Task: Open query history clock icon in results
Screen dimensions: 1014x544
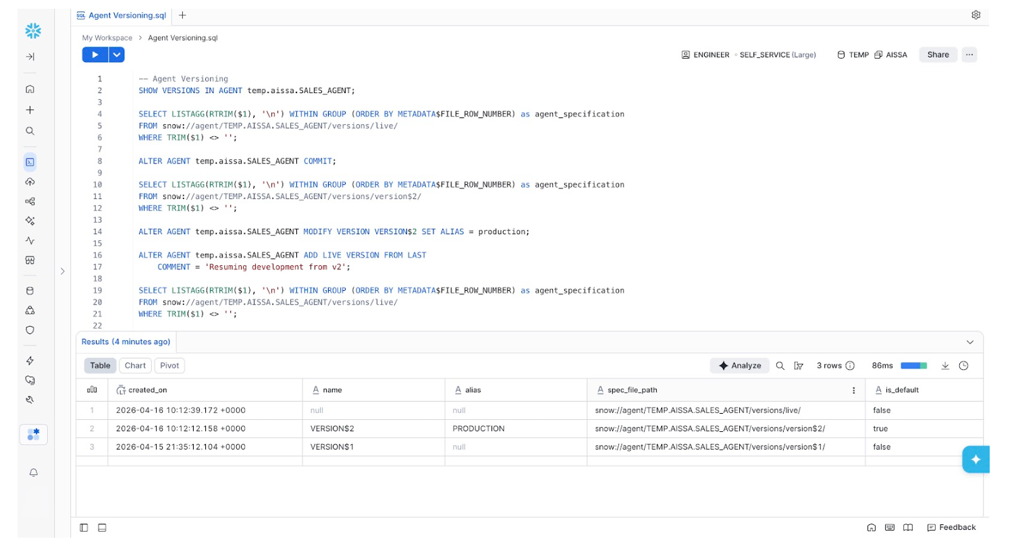Action: click(963, 366)
